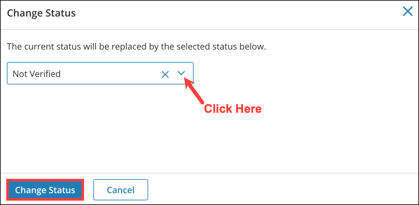Click inside the Not Verified input field
This screenshot has width=419, height=205.
pos(78,74)
